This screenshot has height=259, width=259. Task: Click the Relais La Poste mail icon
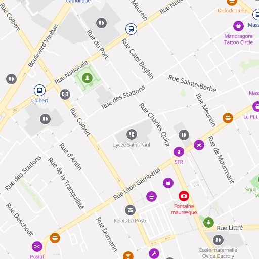point(130,210)
